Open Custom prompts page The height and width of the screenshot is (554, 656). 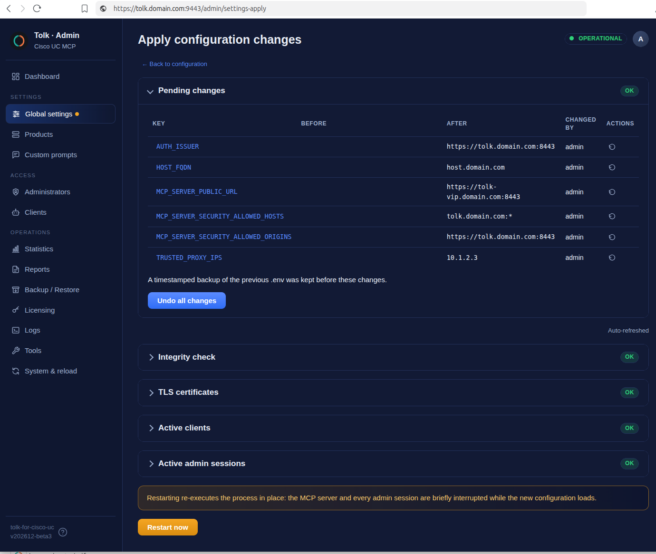tap(60, 155)
